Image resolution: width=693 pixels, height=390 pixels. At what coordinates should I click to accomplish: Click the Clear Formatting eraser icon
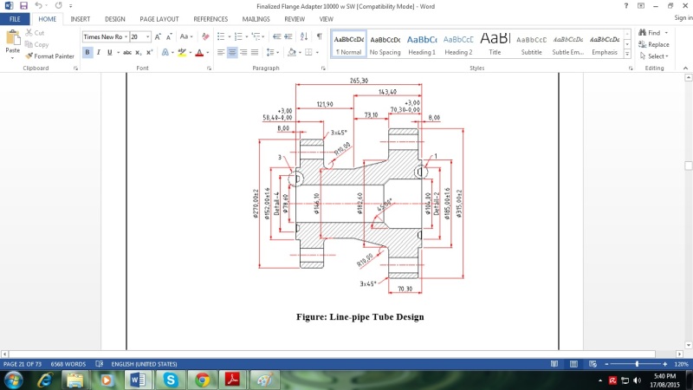[x=205, y=36]
